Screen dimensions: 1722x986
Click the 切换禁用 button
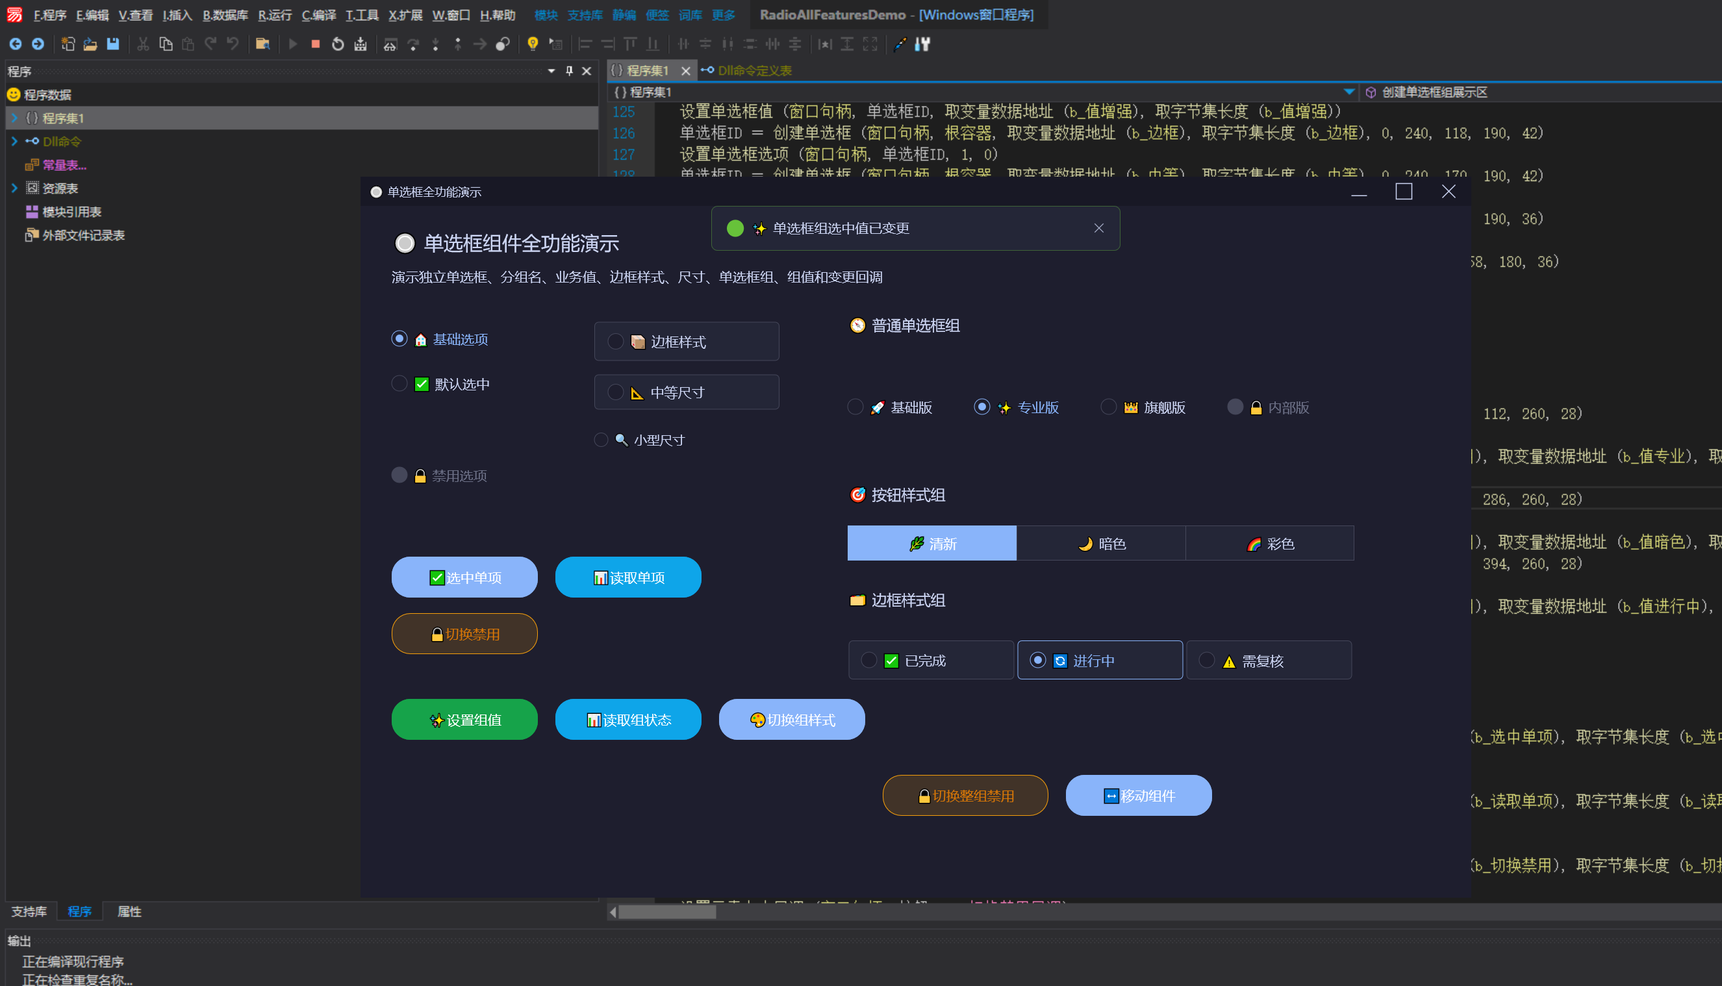[464, 634]
